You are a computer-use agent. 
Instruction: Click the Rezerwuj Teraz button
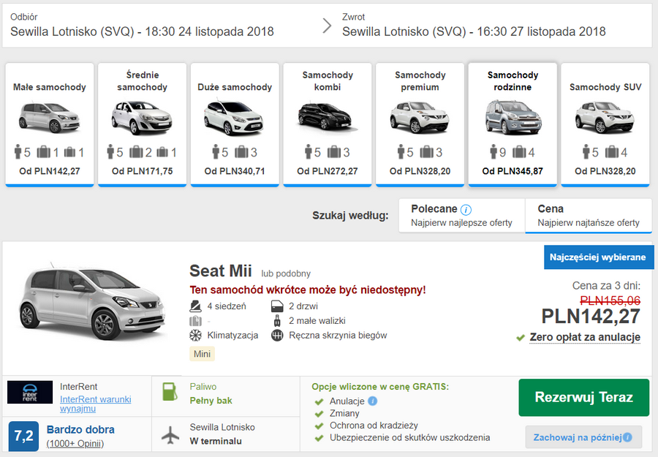(583, 398)
